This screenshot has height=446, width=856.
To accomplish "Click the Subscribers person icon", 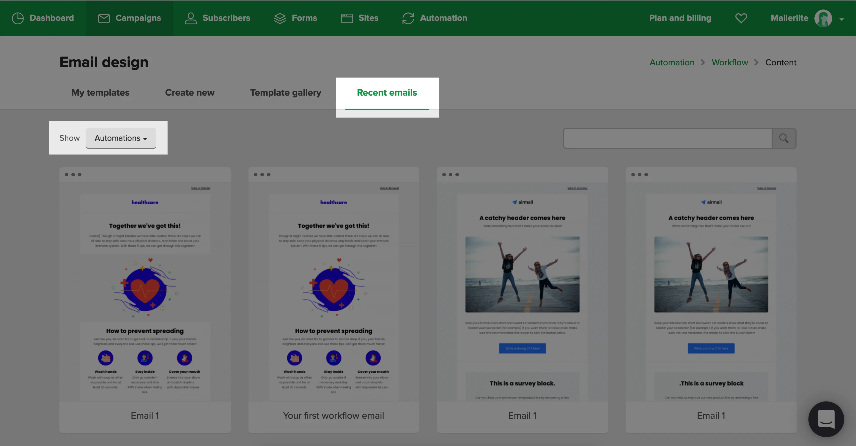I will pyautogui.click(x=191, y=18).
